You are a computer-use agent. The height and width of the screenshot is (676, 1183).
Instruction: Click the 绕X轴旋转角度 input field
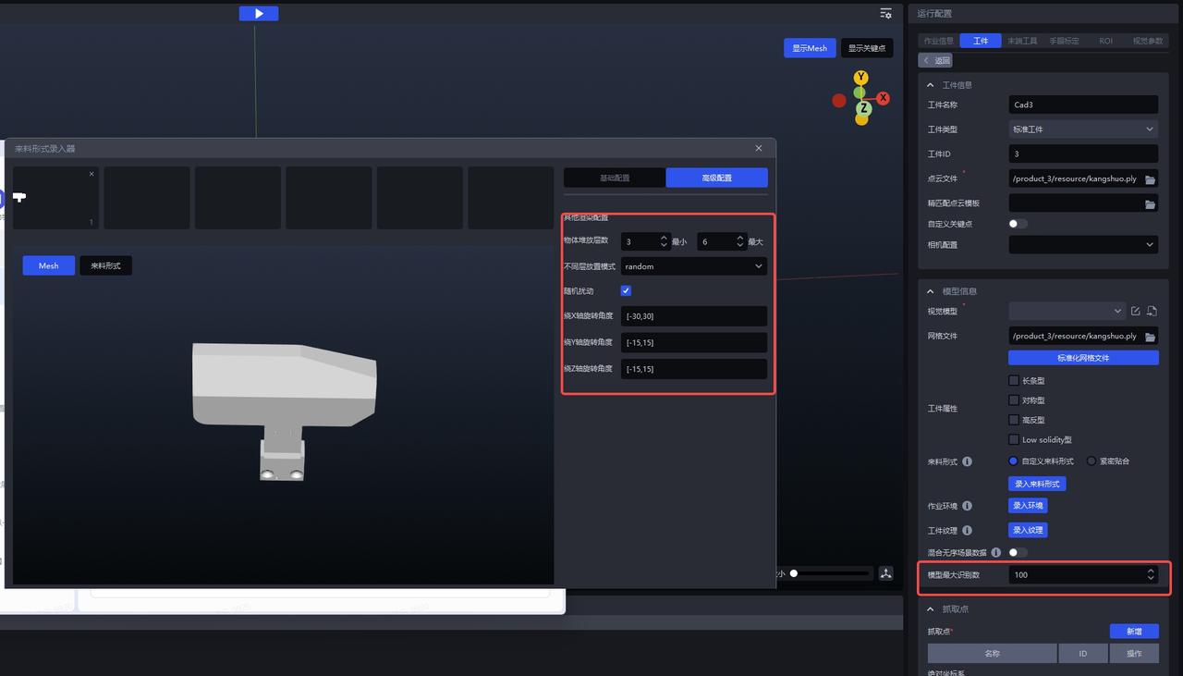point(693,316)
